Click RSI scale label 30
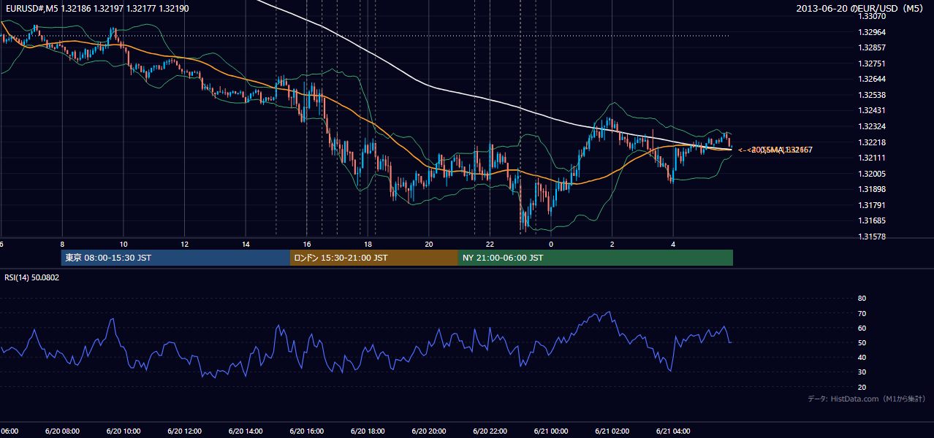 point(862,372)
